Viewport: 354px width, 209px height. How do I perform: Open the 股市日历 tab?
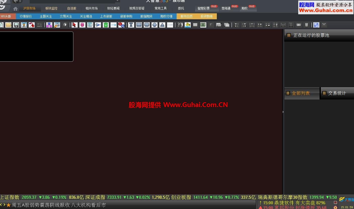click(x=187, y=16)
